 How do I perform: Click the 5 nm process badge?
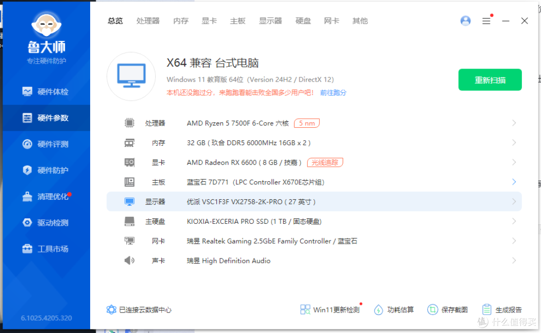(x=307, y=123)
